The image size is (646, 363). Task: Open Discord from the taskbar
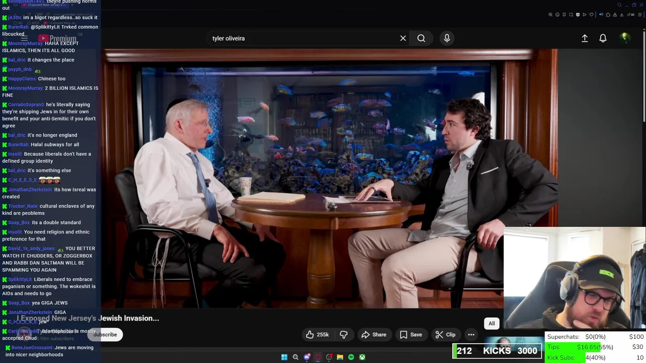(307, 357)
